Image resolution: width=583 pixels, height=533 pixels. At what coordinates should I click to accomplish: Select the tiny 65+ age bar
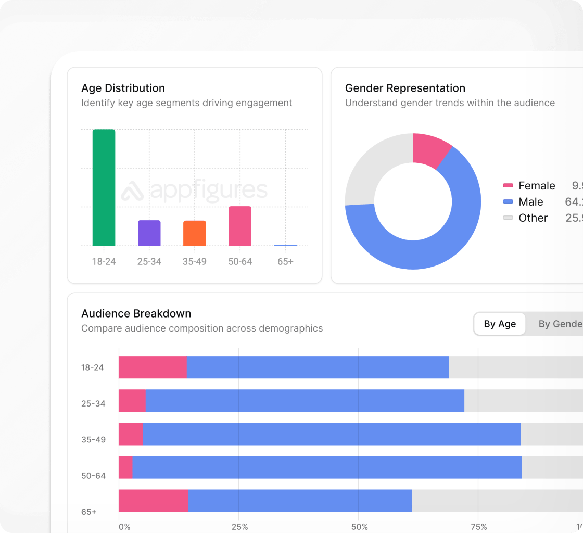pos(285,245)
